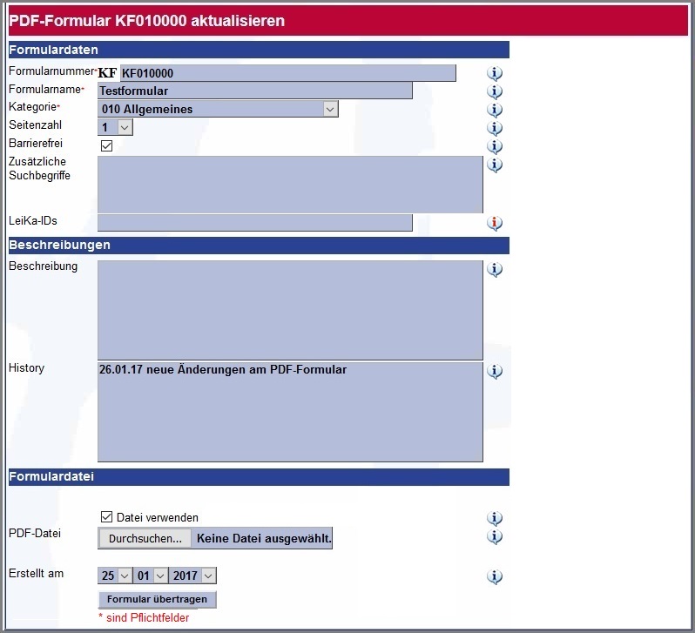Open month dropdown showing 01
Viewport: 695px width, 633px height.
[x=151, y=576]
